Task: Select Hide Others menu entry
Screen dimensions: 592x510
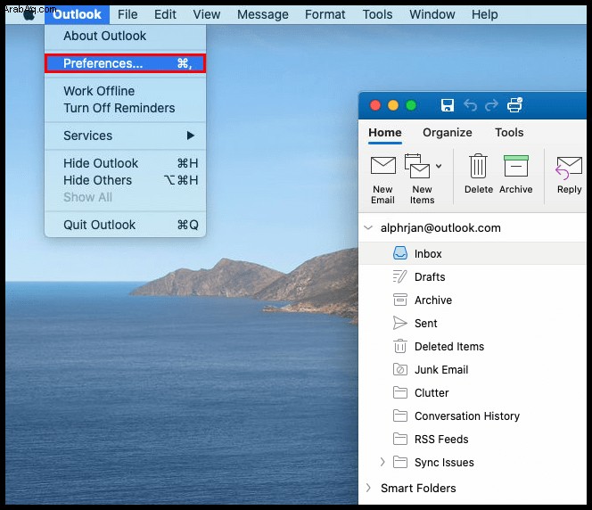Action: tap(126, 180)
